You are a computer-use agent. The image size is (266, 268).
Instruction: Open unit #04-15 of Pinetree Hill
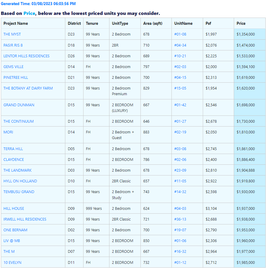point(180,78)
